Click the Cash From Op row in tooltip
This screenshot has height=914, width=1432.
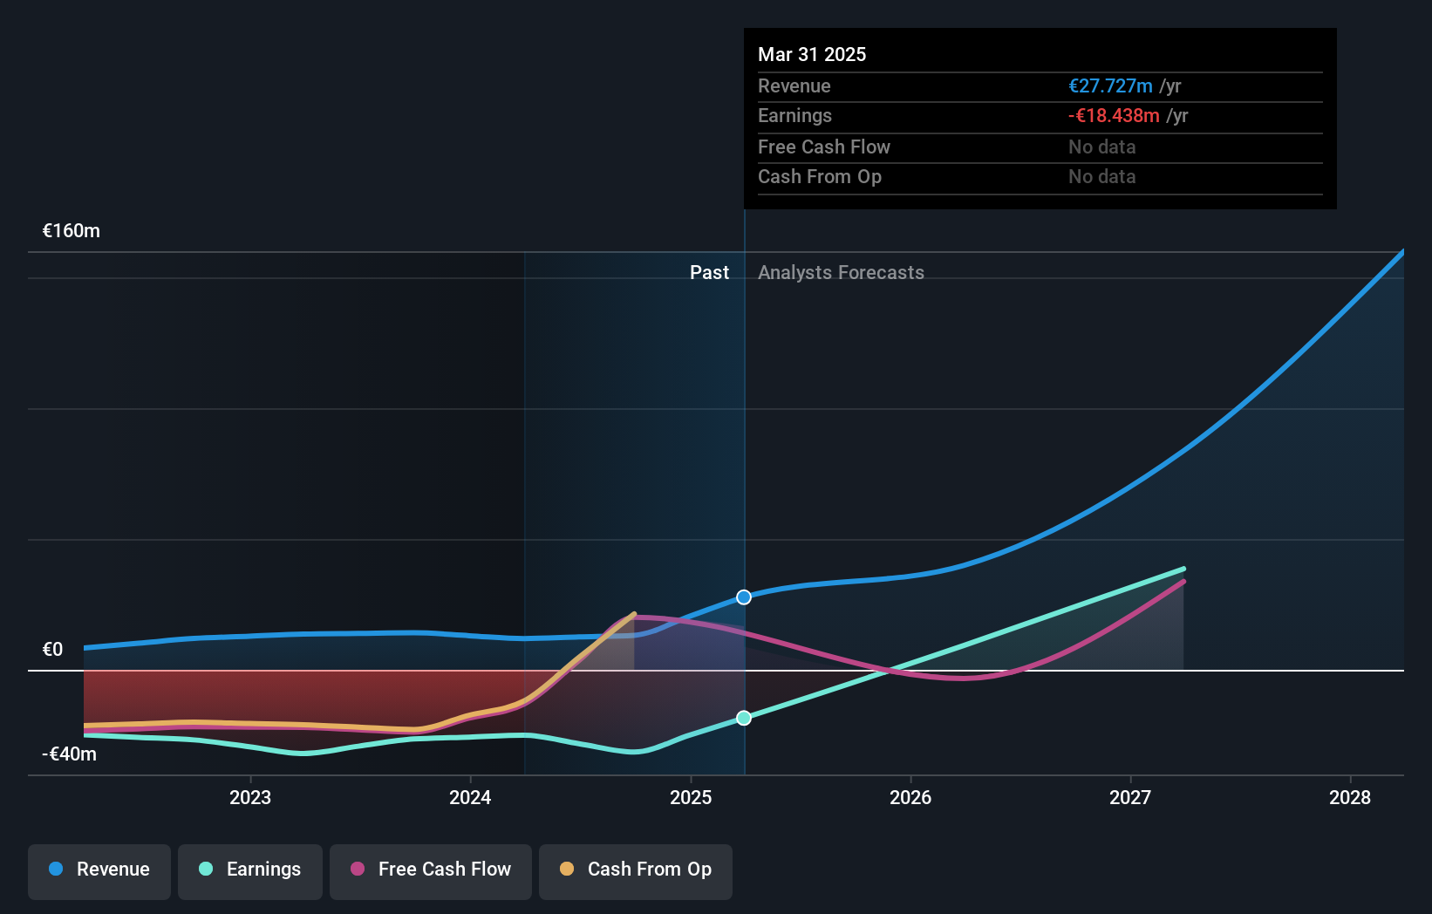click(1040, 177)
